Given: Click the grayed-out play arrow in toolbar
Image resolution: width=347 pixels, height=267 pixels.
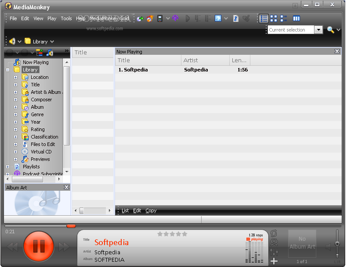Looking at the screenshot, I should point(188,18).
